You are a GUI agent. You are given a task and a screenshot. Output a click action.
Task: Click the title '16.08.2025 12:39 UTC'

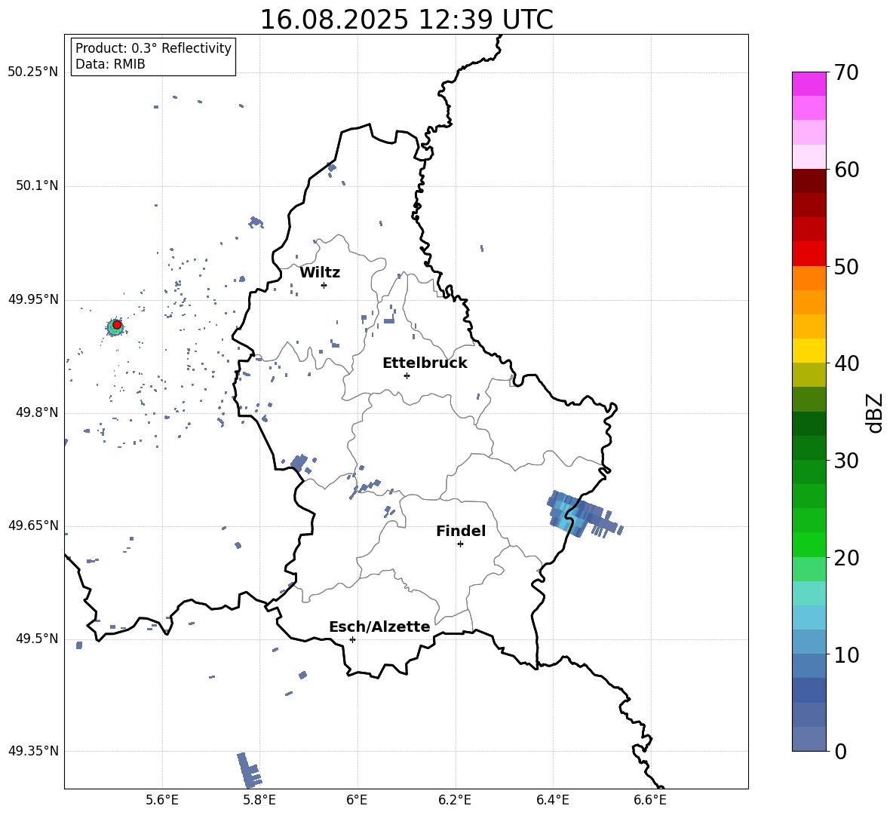406,20
